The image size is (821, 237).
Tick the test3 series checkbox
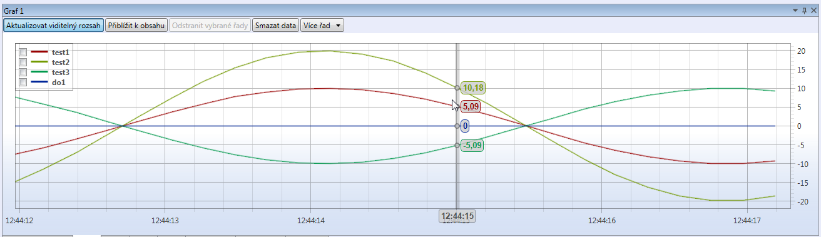23,73
